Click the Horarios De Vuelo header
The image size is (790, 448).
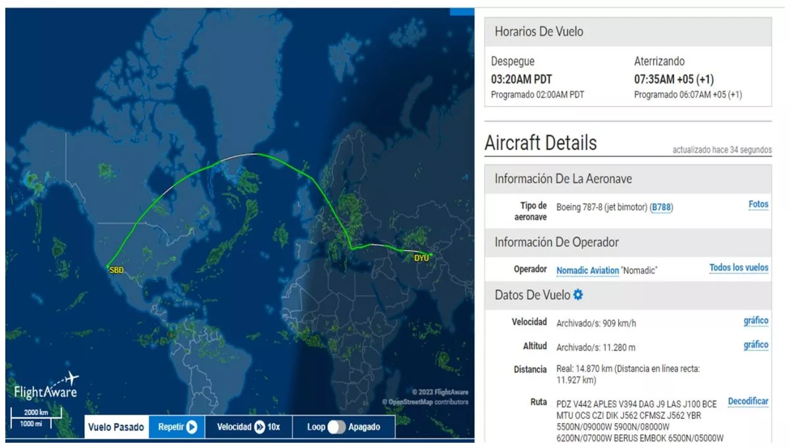point(539,32)
